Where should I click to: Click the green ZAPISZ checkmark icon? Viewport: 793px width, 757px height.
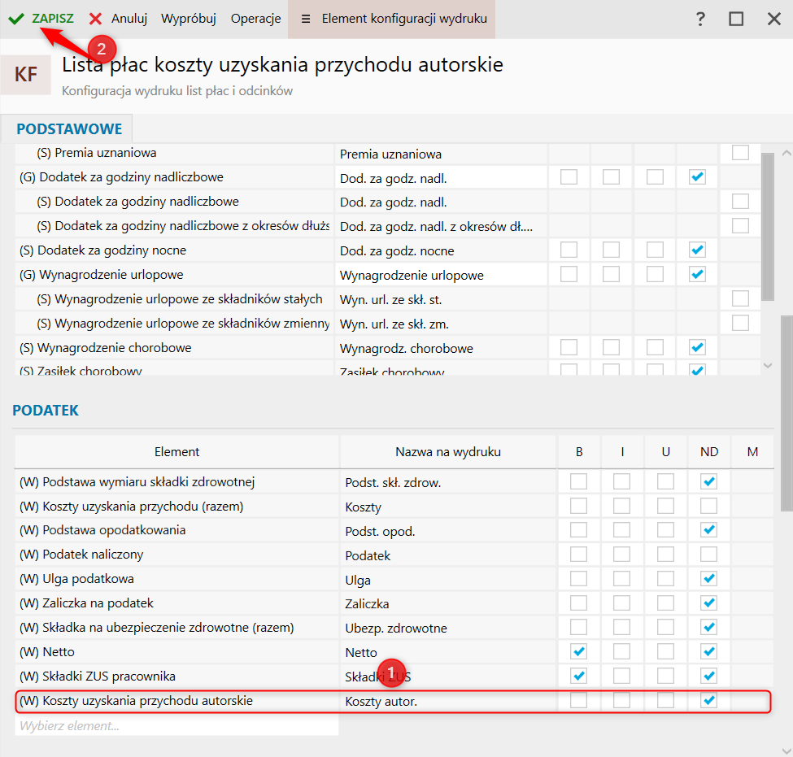tap(15, 19)
